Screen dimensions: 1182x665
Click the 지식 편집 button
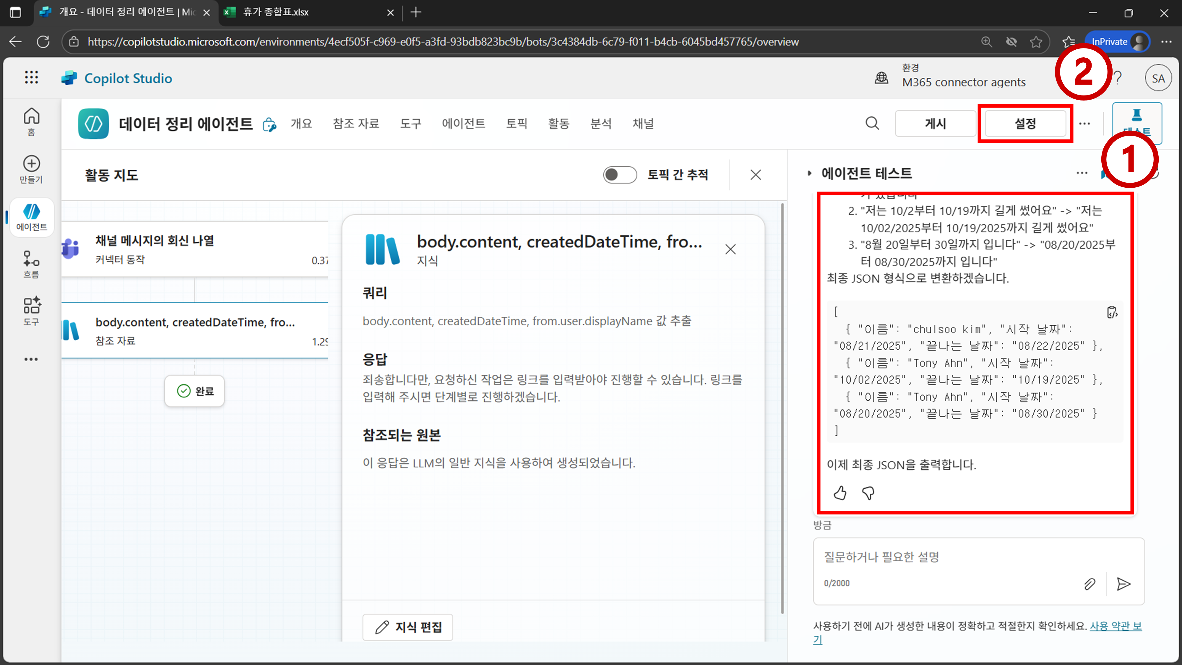pyautogui.click(x=407, y=627)
